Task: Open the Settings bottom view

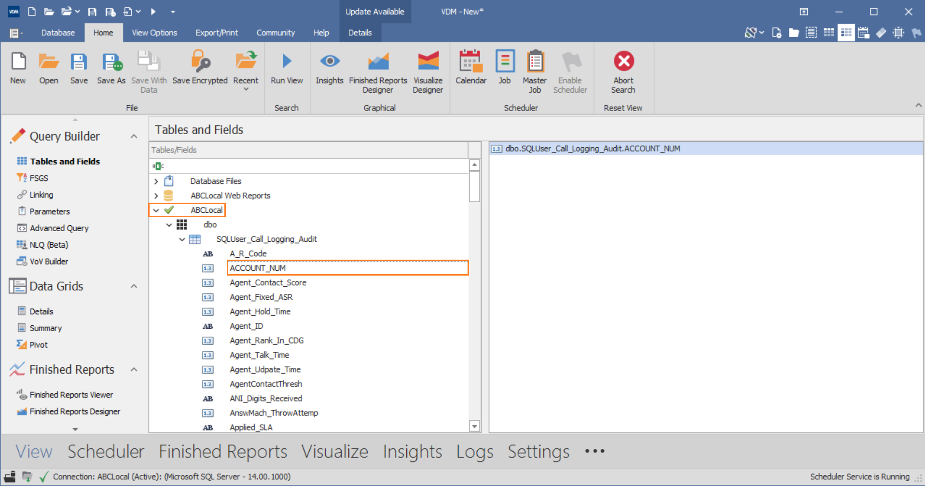Action: 538,452
